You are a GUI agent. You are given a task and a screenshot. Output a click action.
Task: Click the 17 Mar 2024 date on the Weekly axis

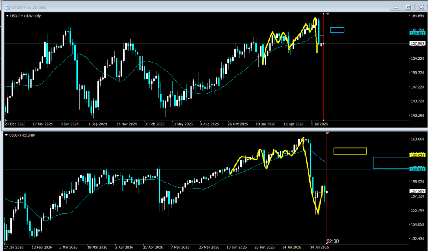coord(43,124)
